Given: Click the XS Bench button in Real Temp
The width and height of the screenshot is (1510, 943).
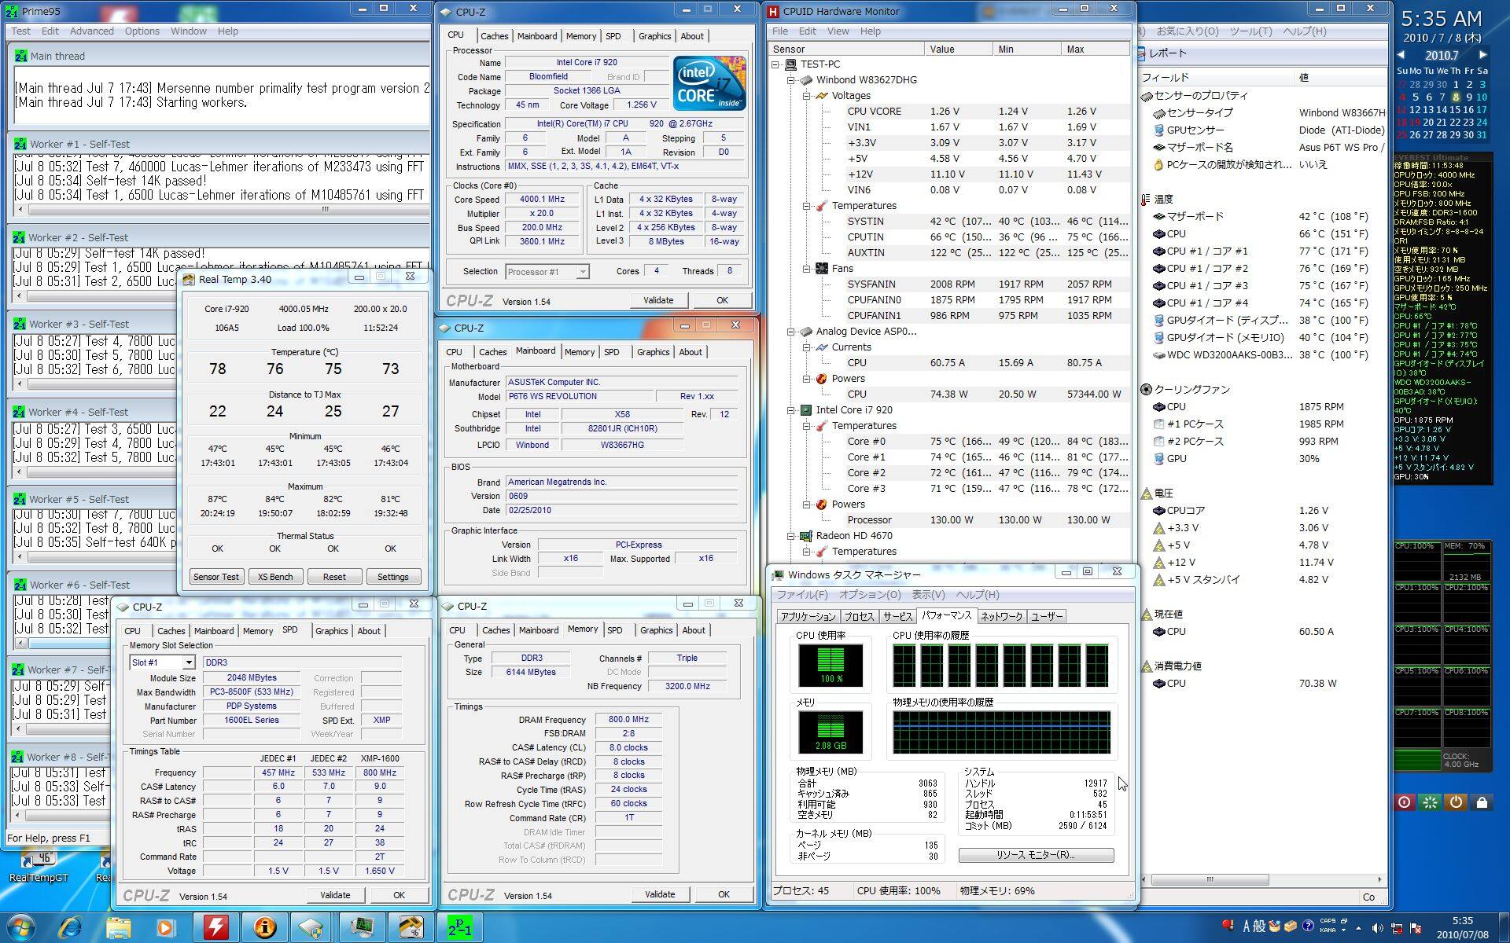Looking at the screenshot, I should (275, 577).
